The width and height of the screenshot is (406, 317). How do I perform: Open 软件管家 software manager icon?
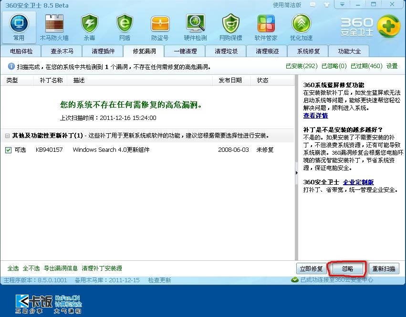click(x=266, y=27)
